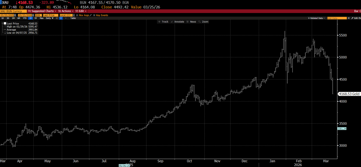Edit the end date 03/23/2026 field

[25, 15]
